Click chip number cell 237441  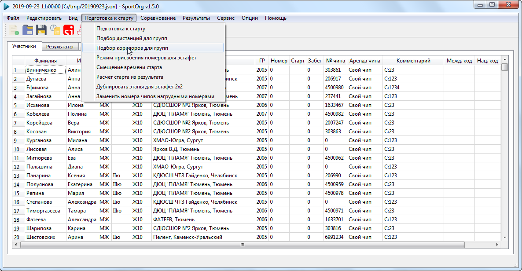pyautogui.click(x=335, y=96)
